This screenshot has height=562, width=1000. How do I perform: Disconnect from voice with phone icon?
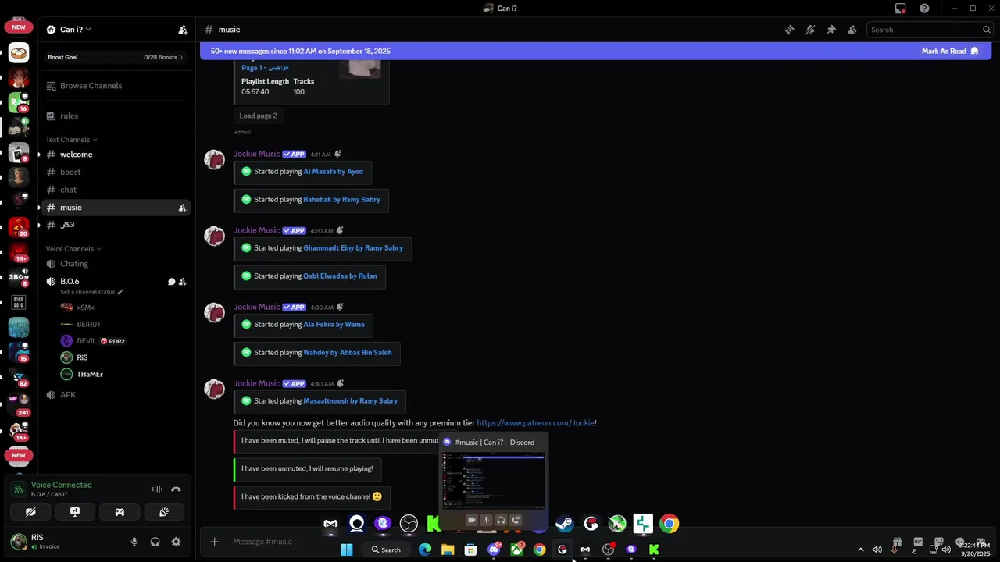[x=176, y=489]
